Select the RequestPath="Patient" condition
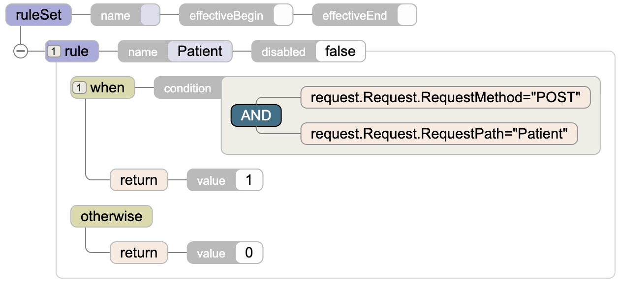 439,134
